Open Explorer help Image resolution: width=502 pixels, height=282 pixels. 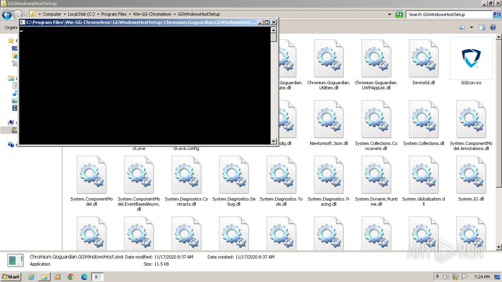pos(493,27)
